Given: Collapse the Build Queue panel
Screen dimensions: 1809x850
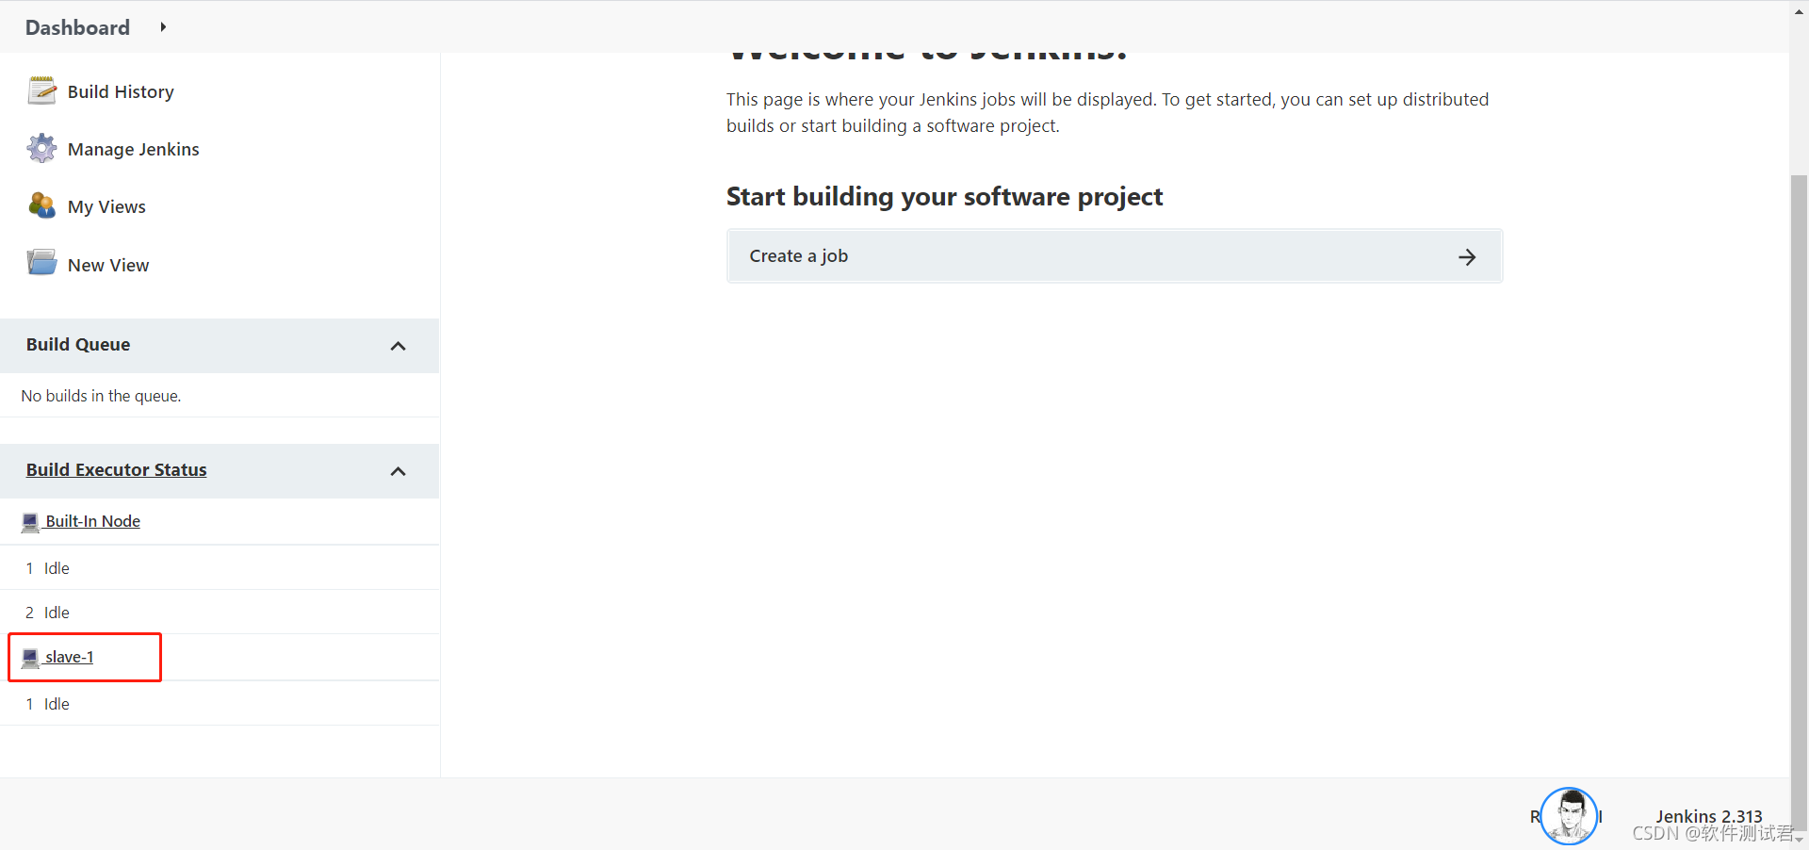Looking at the screenshot, I should pyautogui.click(x=398, y=346).
